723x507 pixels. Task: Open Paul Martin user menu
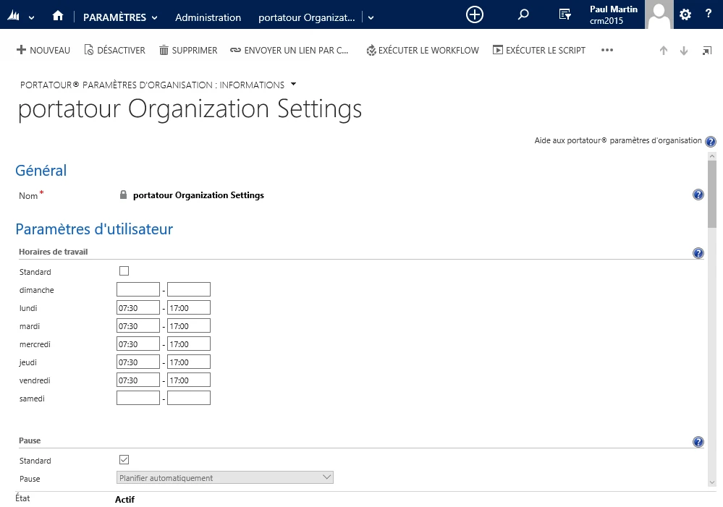click(614, 14)
